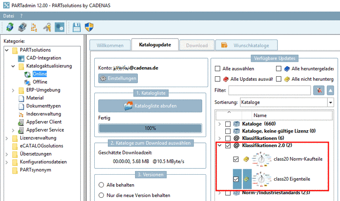
Task: Click the Katalogliste abrufen button
Action: pyautogui.click(x=150, y=106)
